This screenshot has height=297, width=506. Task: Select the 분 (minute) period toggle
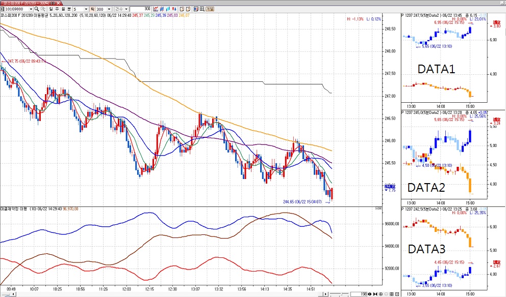(x=70, y=9)
